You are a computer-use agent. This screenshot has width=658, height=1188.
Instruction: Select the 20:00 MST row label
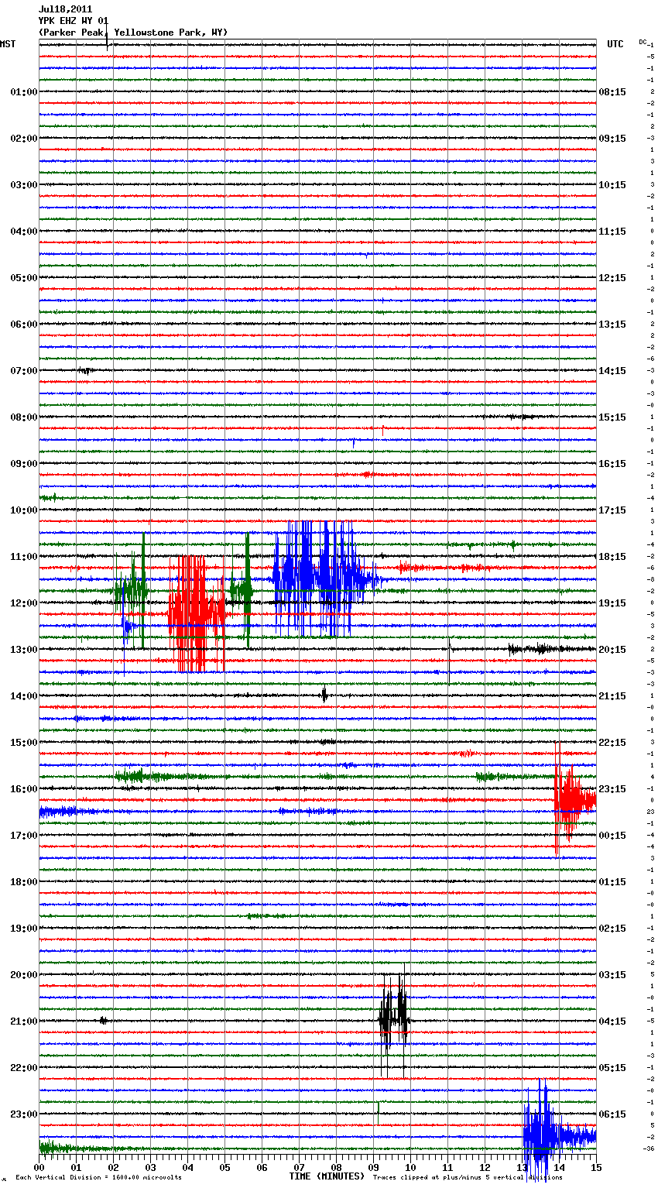[24, 975]
